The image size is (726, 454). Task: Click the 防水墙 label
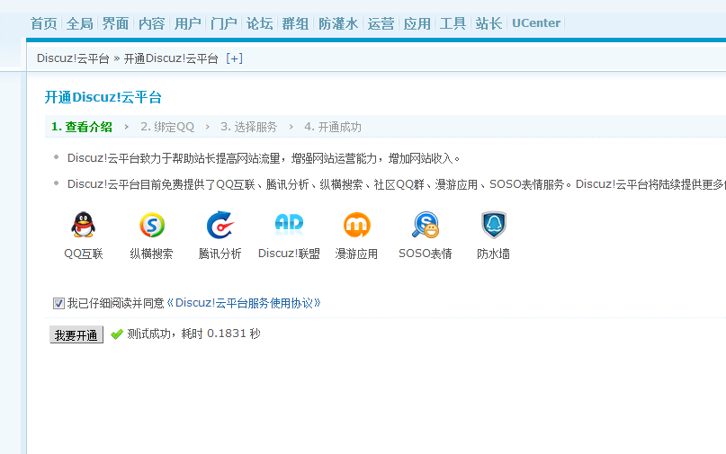494,254
